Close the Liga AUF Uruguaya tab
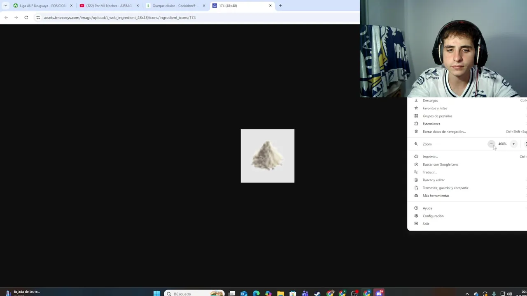This screenshot has height=296, width=527. tap(71, 6)
